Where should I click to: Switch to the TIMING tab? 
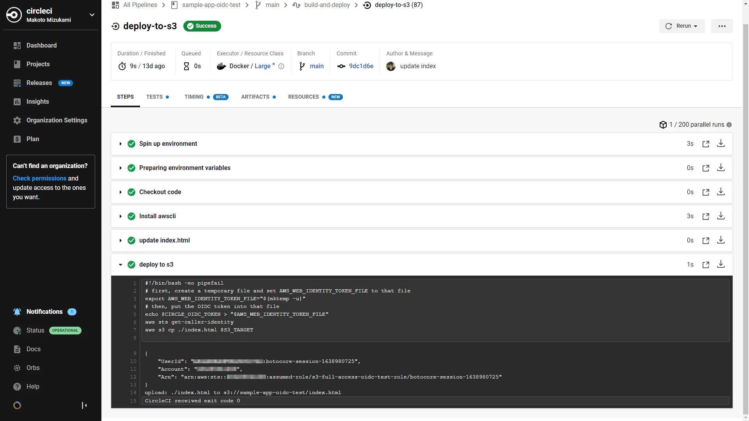click(x=206, y=97)
